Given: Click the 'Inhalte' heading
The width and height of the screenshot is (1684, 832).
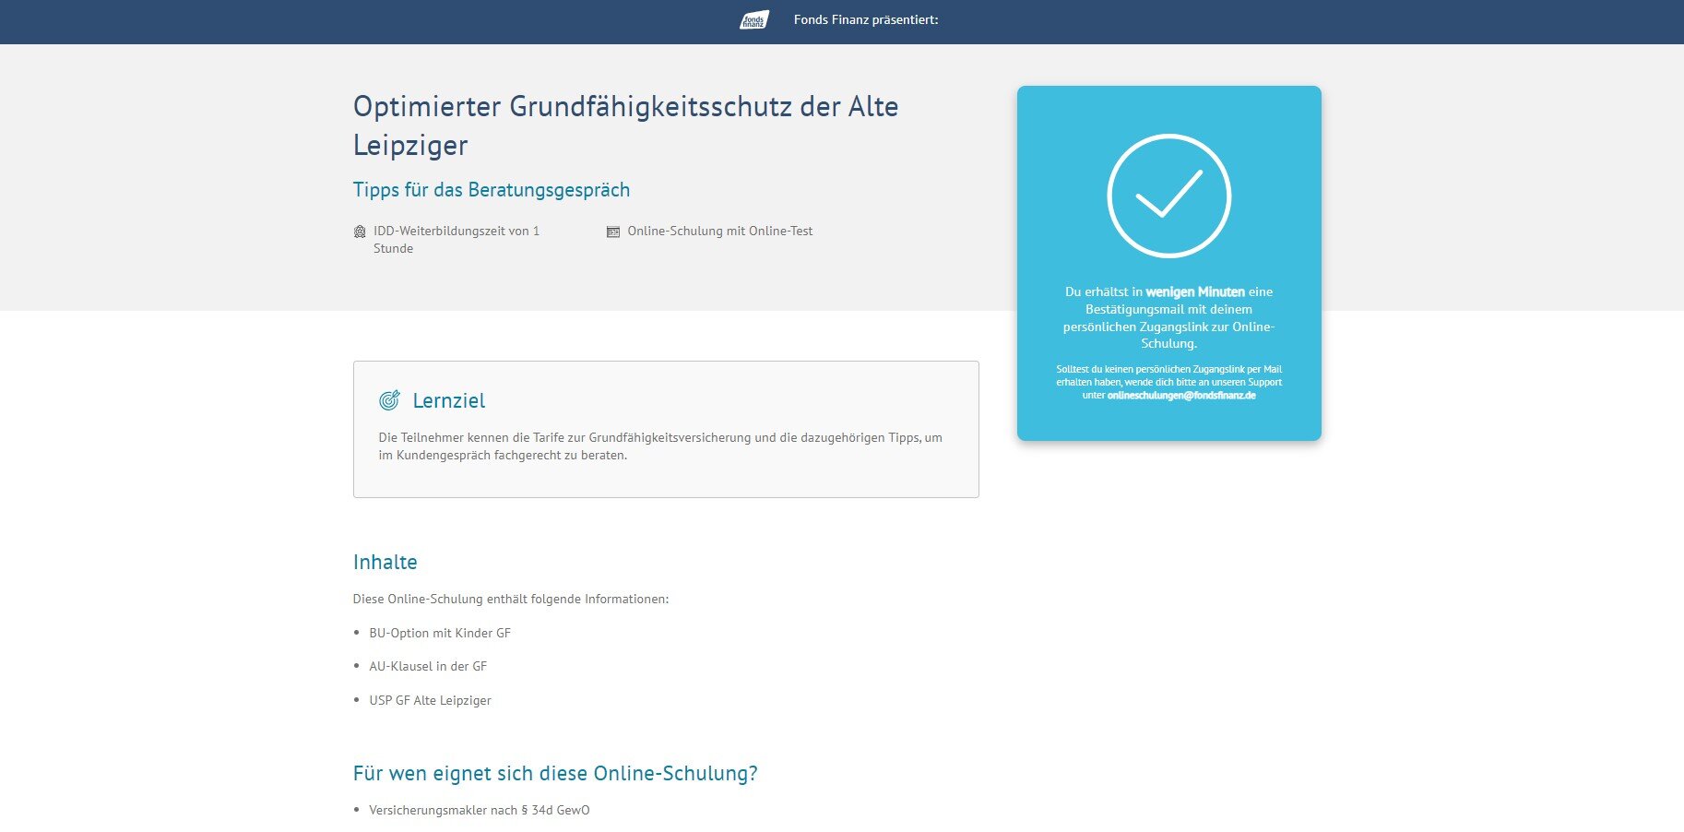Looking at the screenshot, I should [x=385, y=562].
